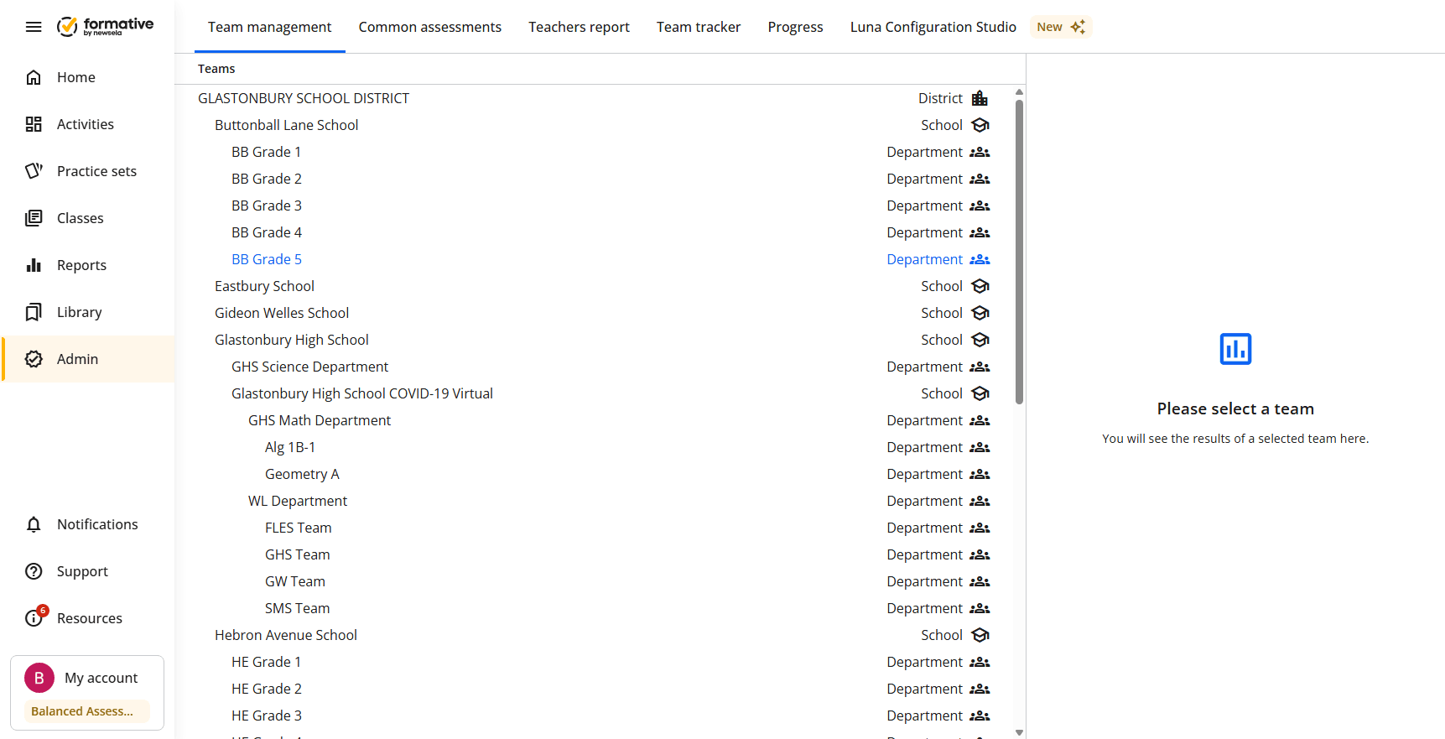Click the Reports bar chart icon

[x=34, y=265]
